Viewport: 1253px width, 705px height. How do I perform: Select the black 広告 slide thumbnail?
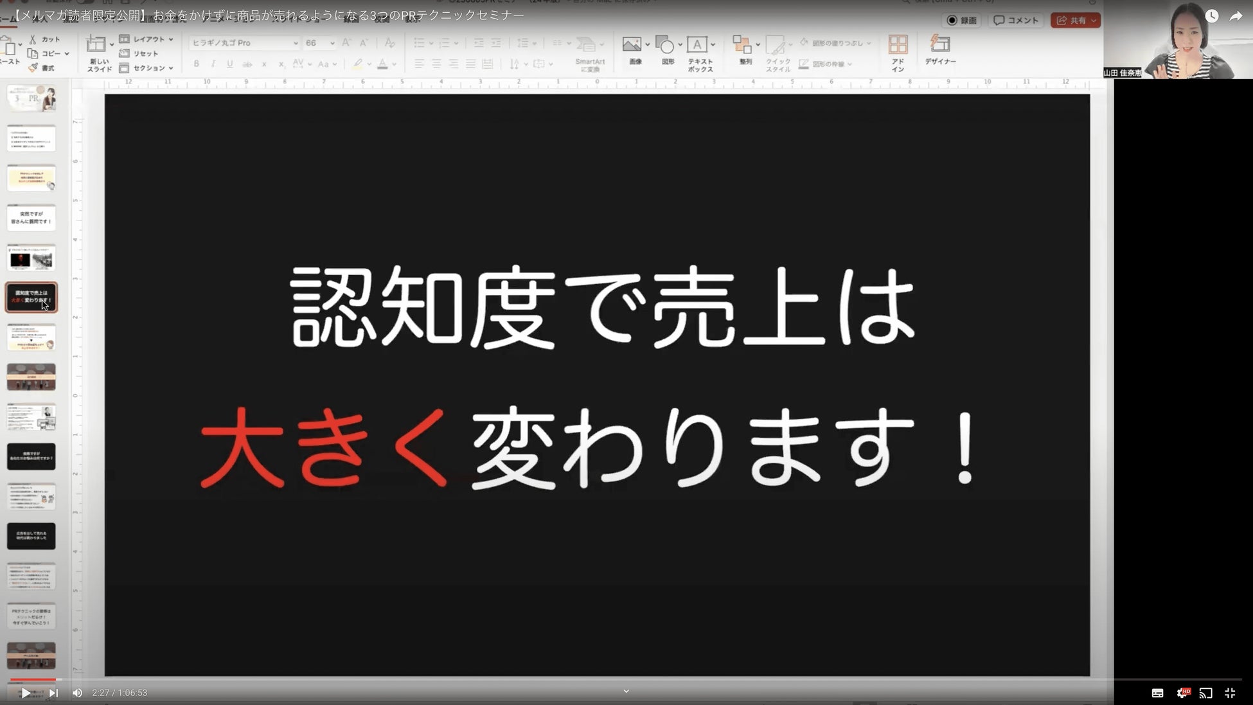(x=31, y=536)
